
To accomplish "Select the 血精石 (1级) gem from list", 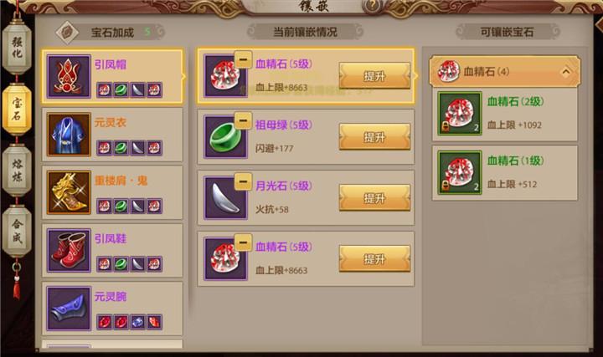I will [x=505, y=173].
